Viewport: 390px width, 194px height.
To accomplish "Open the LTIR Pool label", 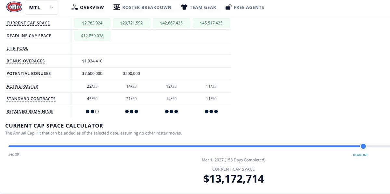I will click(17, 48).
